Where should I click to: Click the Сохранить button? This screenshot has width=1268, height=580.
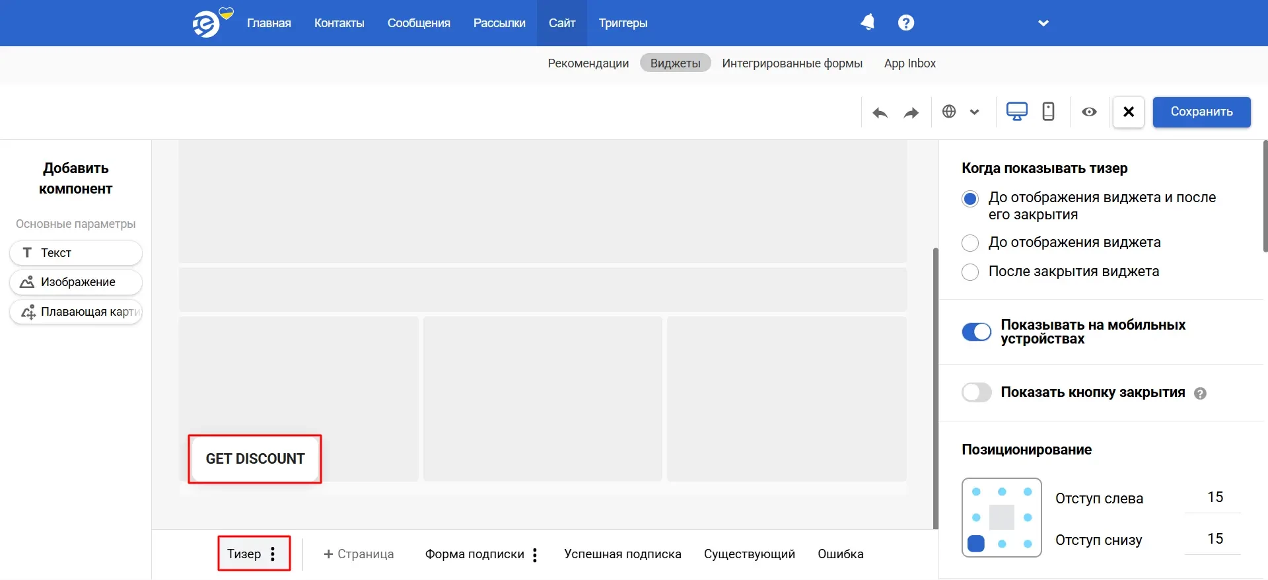tap(1201, 112)
